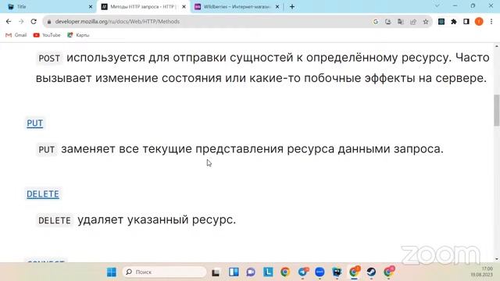Open the taskbar clock and date
The image size is (500, 281).
[x=482, y=272]
